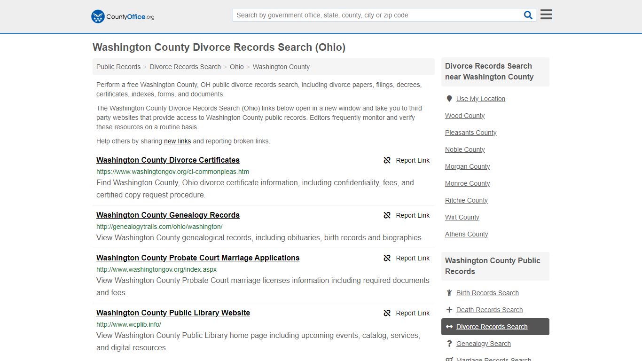Report Link for Public Library Website
The width and height of the screenshot is (642, 361).
407,313
